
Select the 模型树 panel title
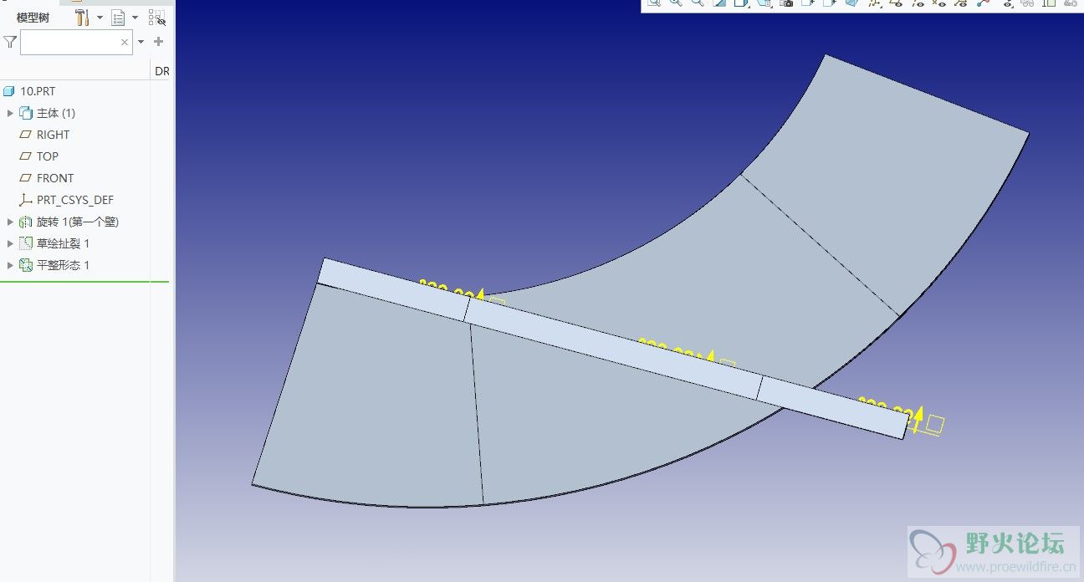click(33, 18)
